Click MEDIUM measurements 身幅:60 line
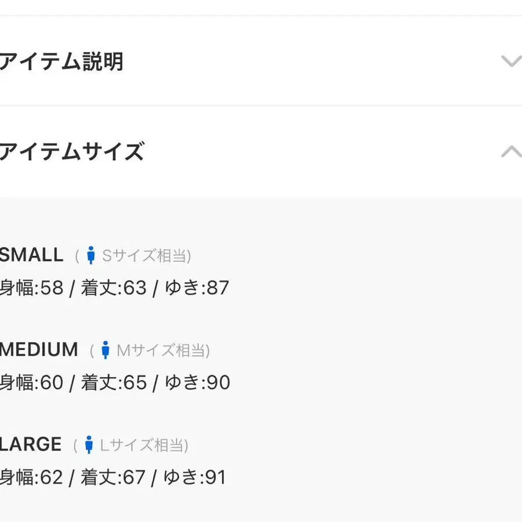This screenshot has height=522, width=522. click(115, 383)
